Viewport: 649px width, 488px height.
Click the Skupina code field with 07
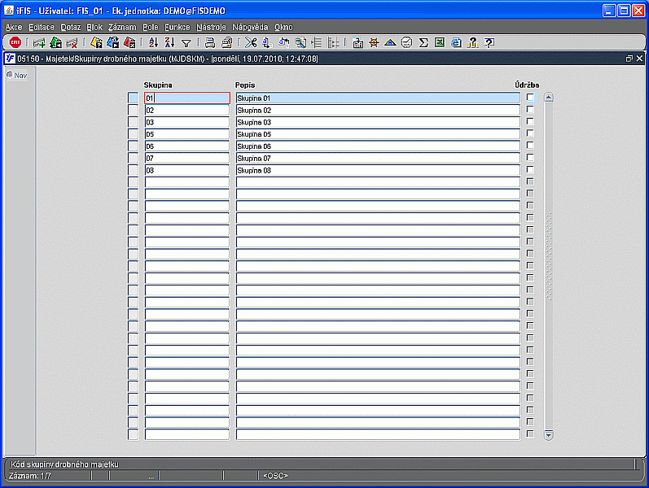186,158
